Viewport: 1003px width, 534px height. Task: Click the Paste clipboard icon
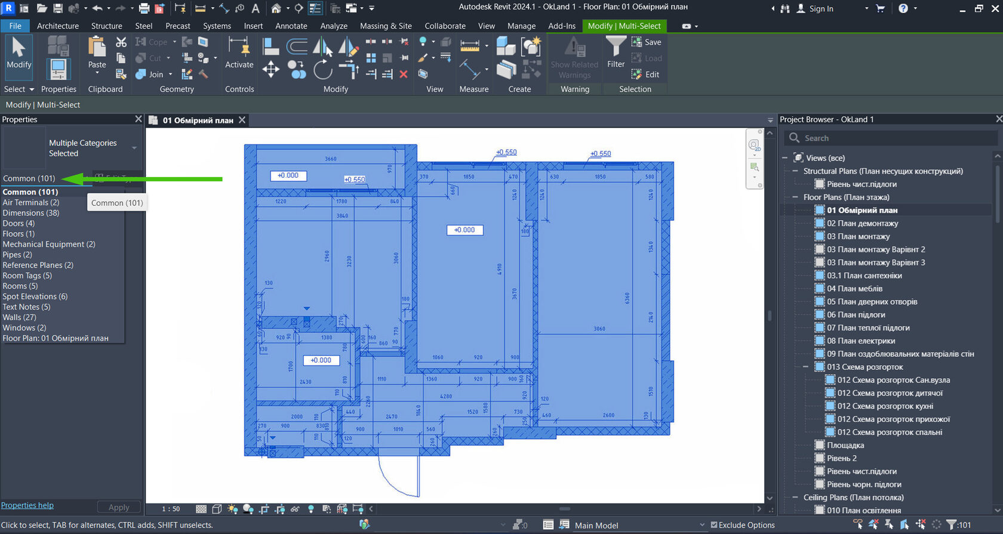point(97,47)
